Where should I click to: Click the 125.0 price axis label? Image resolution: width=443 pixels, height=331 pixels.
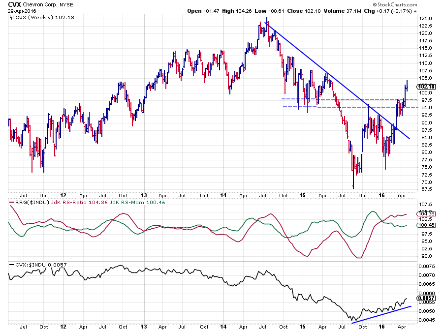425,19
